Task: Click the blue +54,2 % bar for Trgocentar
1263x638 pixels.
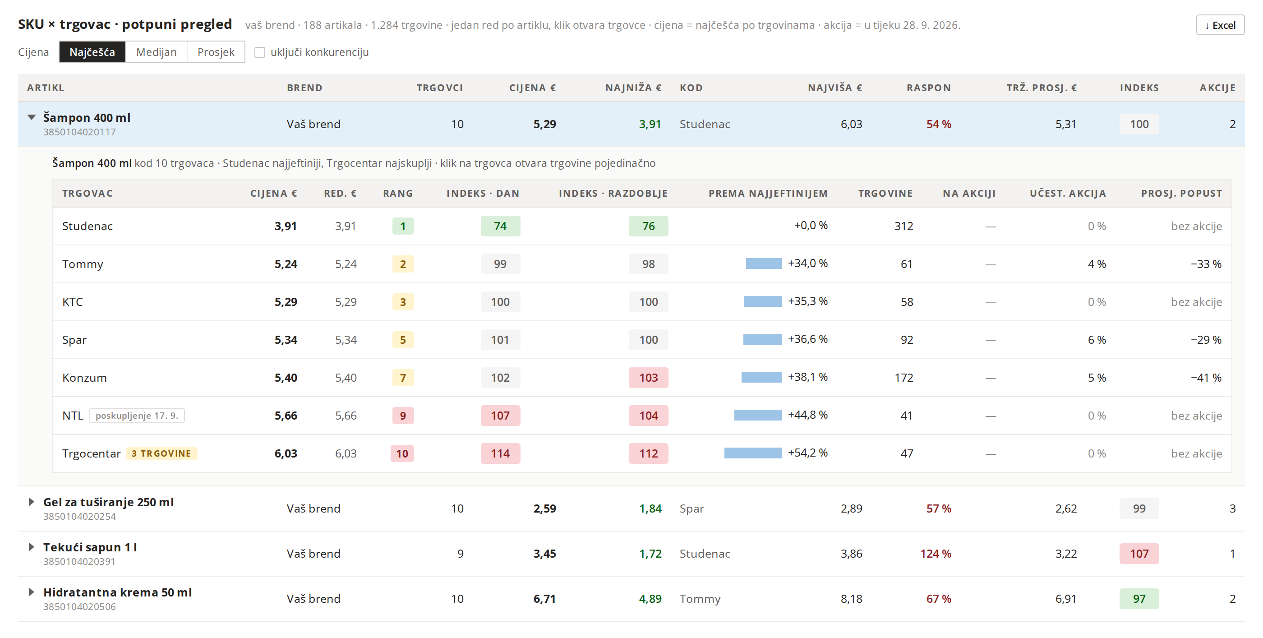Action: [x=753, y=453]
